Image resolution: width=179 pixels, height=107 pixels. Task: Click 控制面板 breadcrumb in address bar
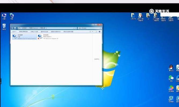pyautogui.click(x=24, y=28)
